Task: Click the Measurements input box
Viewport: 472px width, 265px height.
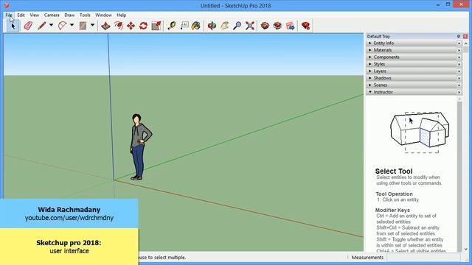Action: point(423,258)
